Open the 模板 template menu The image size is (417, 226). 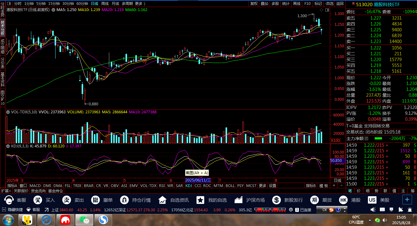coord(324,185)
